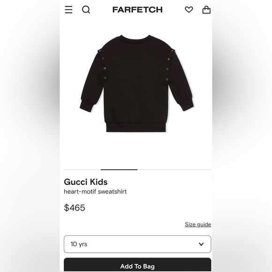Open the hamburger navigation menu
This screenshot has height=272, width=272.
click(x=68, y=9)
